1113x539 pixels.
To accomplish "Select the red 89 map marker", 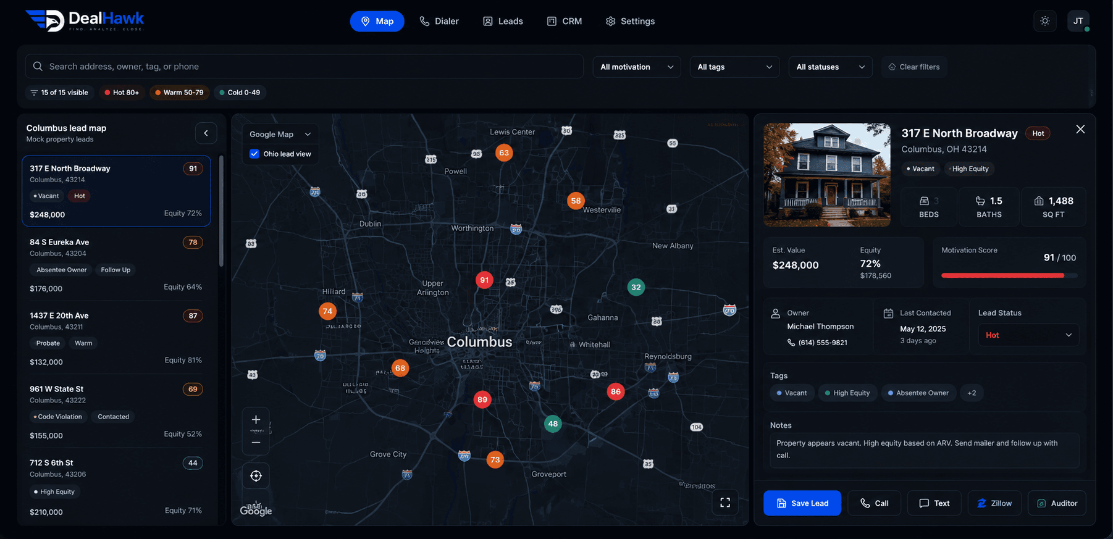I will pyautogui.click(x=482, y=399).
